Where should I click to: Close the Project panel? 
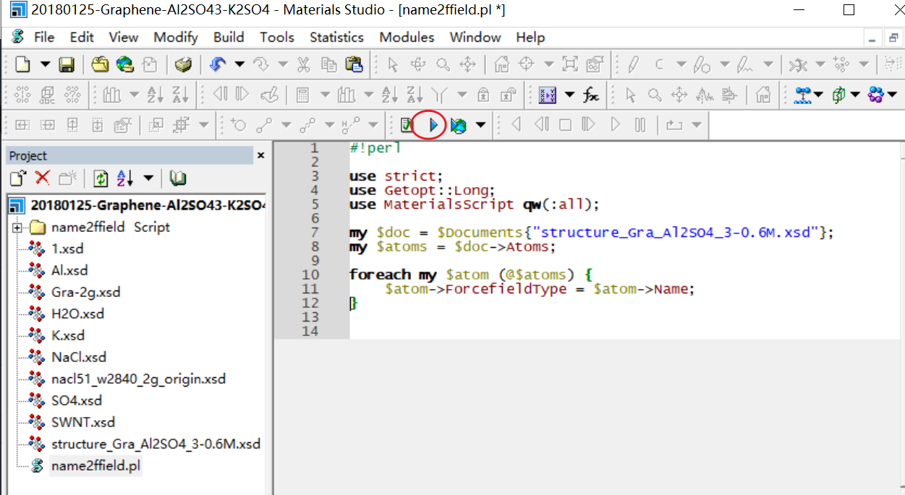260,155
